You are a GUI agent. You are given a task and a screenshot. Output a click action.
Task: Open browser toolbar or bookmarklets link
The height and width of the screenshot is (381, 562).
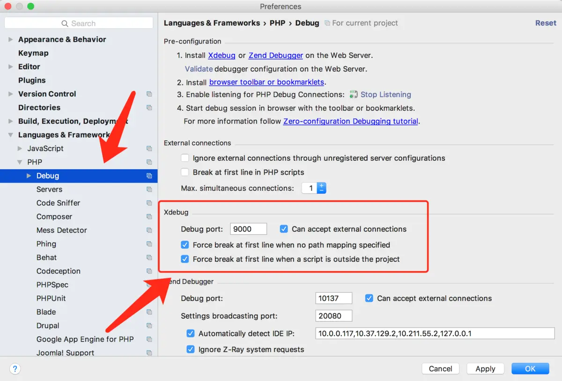(266, 82)
